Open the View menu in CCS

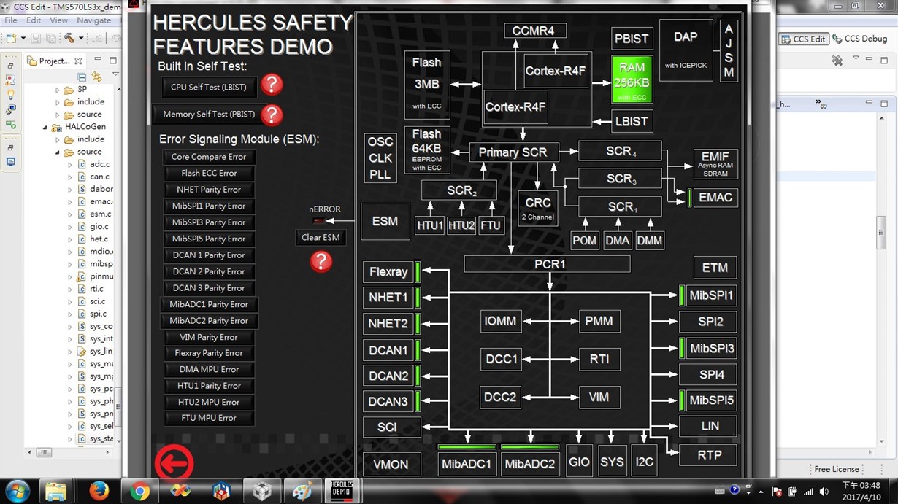pyautogui.click(x=59, y=20)
